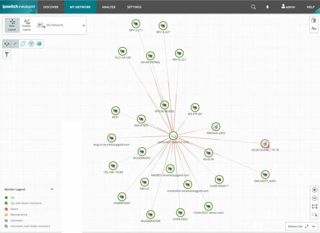Open the map filter funnel

(x=6, y=54)
